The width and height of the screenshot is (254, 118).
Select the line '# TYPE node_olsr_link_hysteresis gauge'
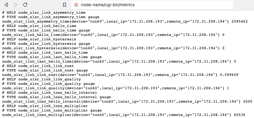tap(46, 44)
